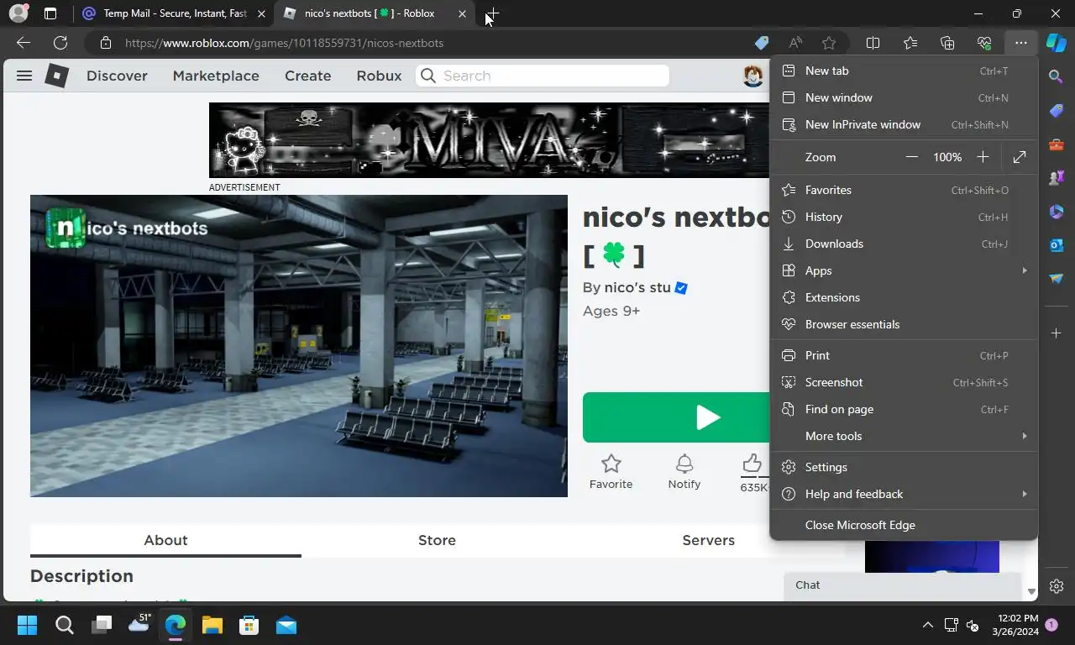Reload the Roblox page
This screenshot has height=645, width=1075.
(x=60, y=43)
